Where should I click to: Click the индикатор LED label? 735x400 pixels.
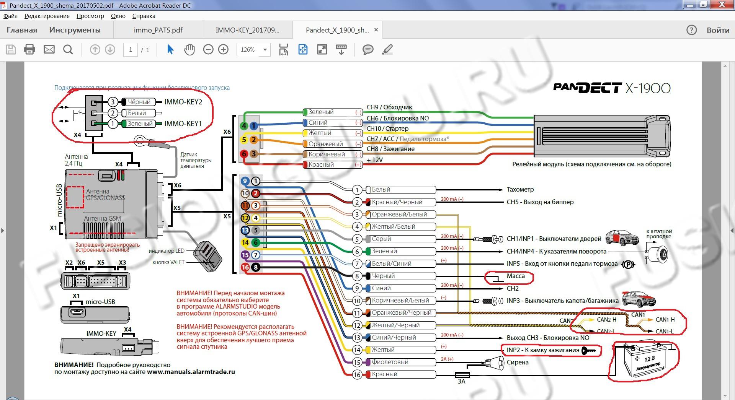pyautogui.click(x=167, y=251)
